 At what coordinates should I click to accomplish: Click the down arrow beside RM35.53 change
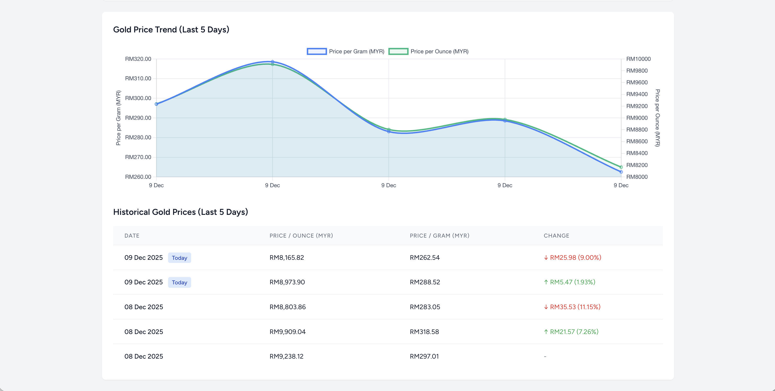click(546, 307)
